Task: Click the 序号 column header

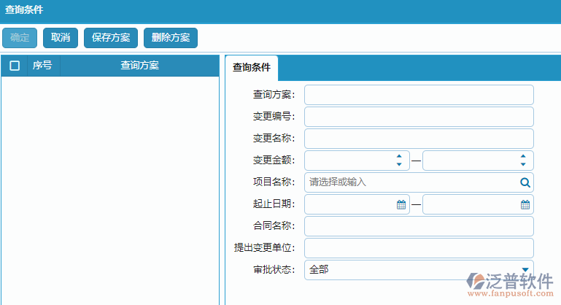Action: 43,66
